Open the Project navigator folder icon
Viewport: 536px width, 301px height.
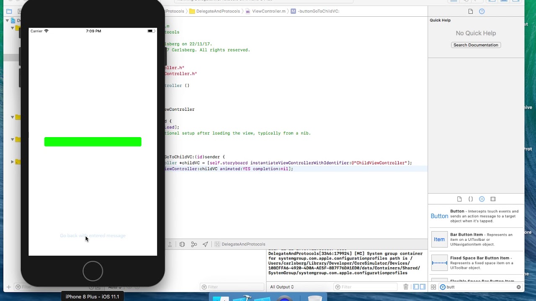(x=9, y=11)
